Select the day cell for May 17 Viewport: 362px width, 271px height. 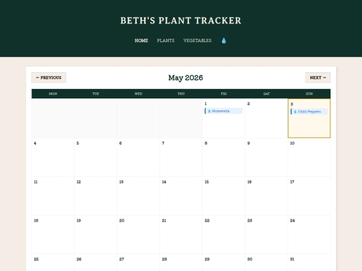309,196
